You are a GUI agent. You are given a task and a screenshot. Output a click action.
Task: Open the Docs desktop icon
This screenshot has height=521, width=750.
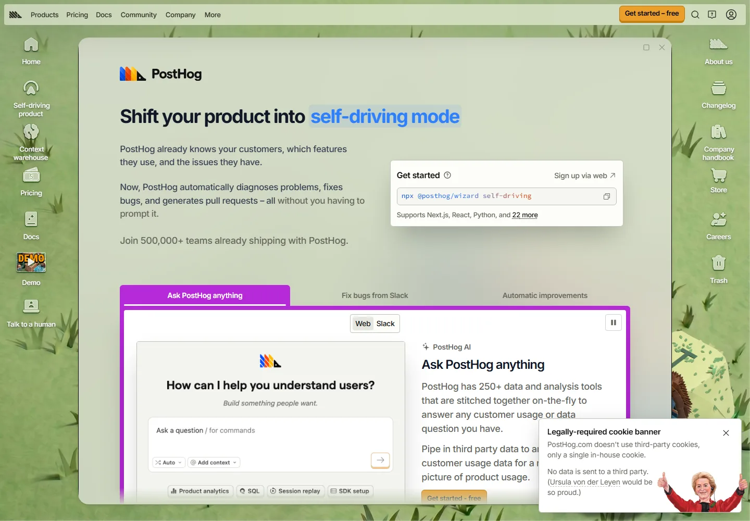tap(31, 226)
